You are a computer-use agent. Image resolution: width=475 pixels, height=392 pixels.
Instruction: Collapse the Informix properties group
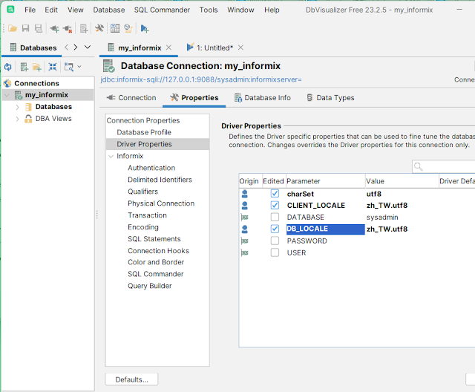tap(111, 156)
